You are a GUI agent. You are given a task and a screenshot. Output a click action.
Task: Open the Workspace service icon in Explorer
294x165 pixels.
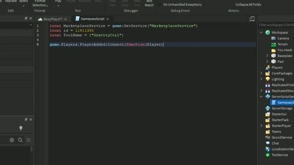(x=267, y=33)
